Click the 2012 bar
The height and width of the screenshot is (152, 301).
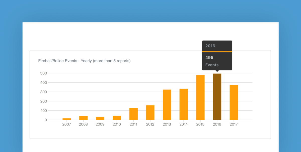click(150, 112)
